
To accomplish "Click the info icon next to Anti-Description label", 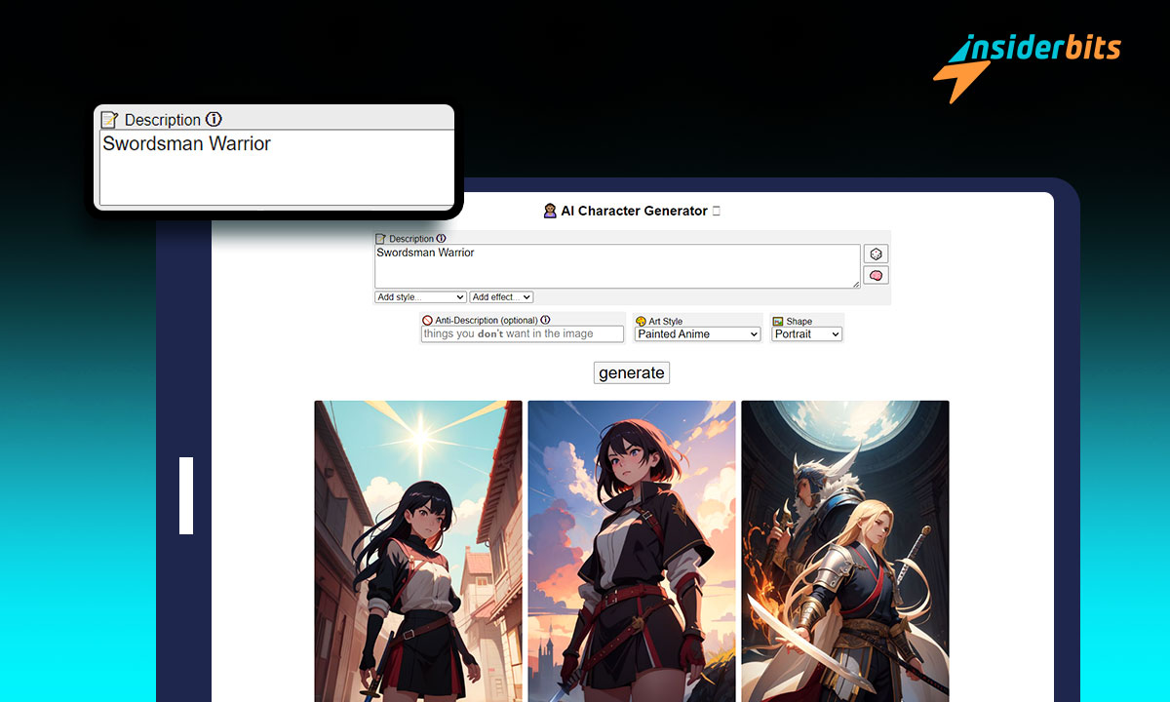I will click(545, 320).
